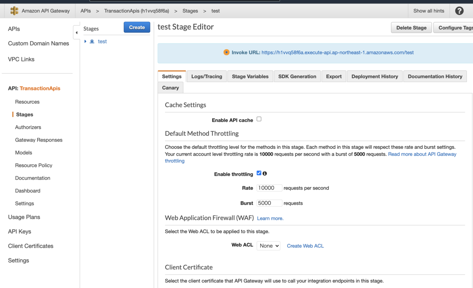Open the Web ACL dropdown

click(x=268, y=246)
